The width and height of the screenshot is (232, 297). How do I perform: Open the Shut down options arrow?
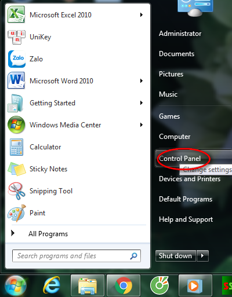point(202,256)
